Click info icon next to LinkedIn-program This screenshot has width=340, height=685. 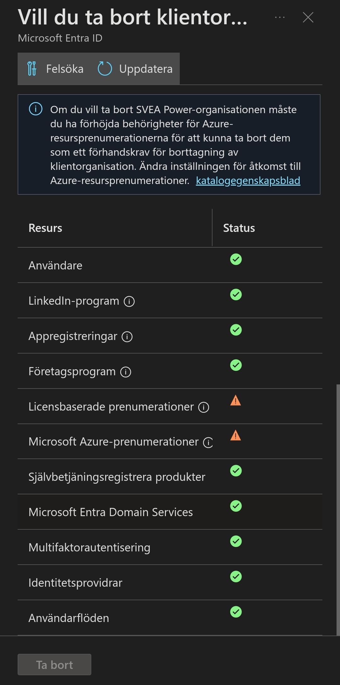[129, 302]
